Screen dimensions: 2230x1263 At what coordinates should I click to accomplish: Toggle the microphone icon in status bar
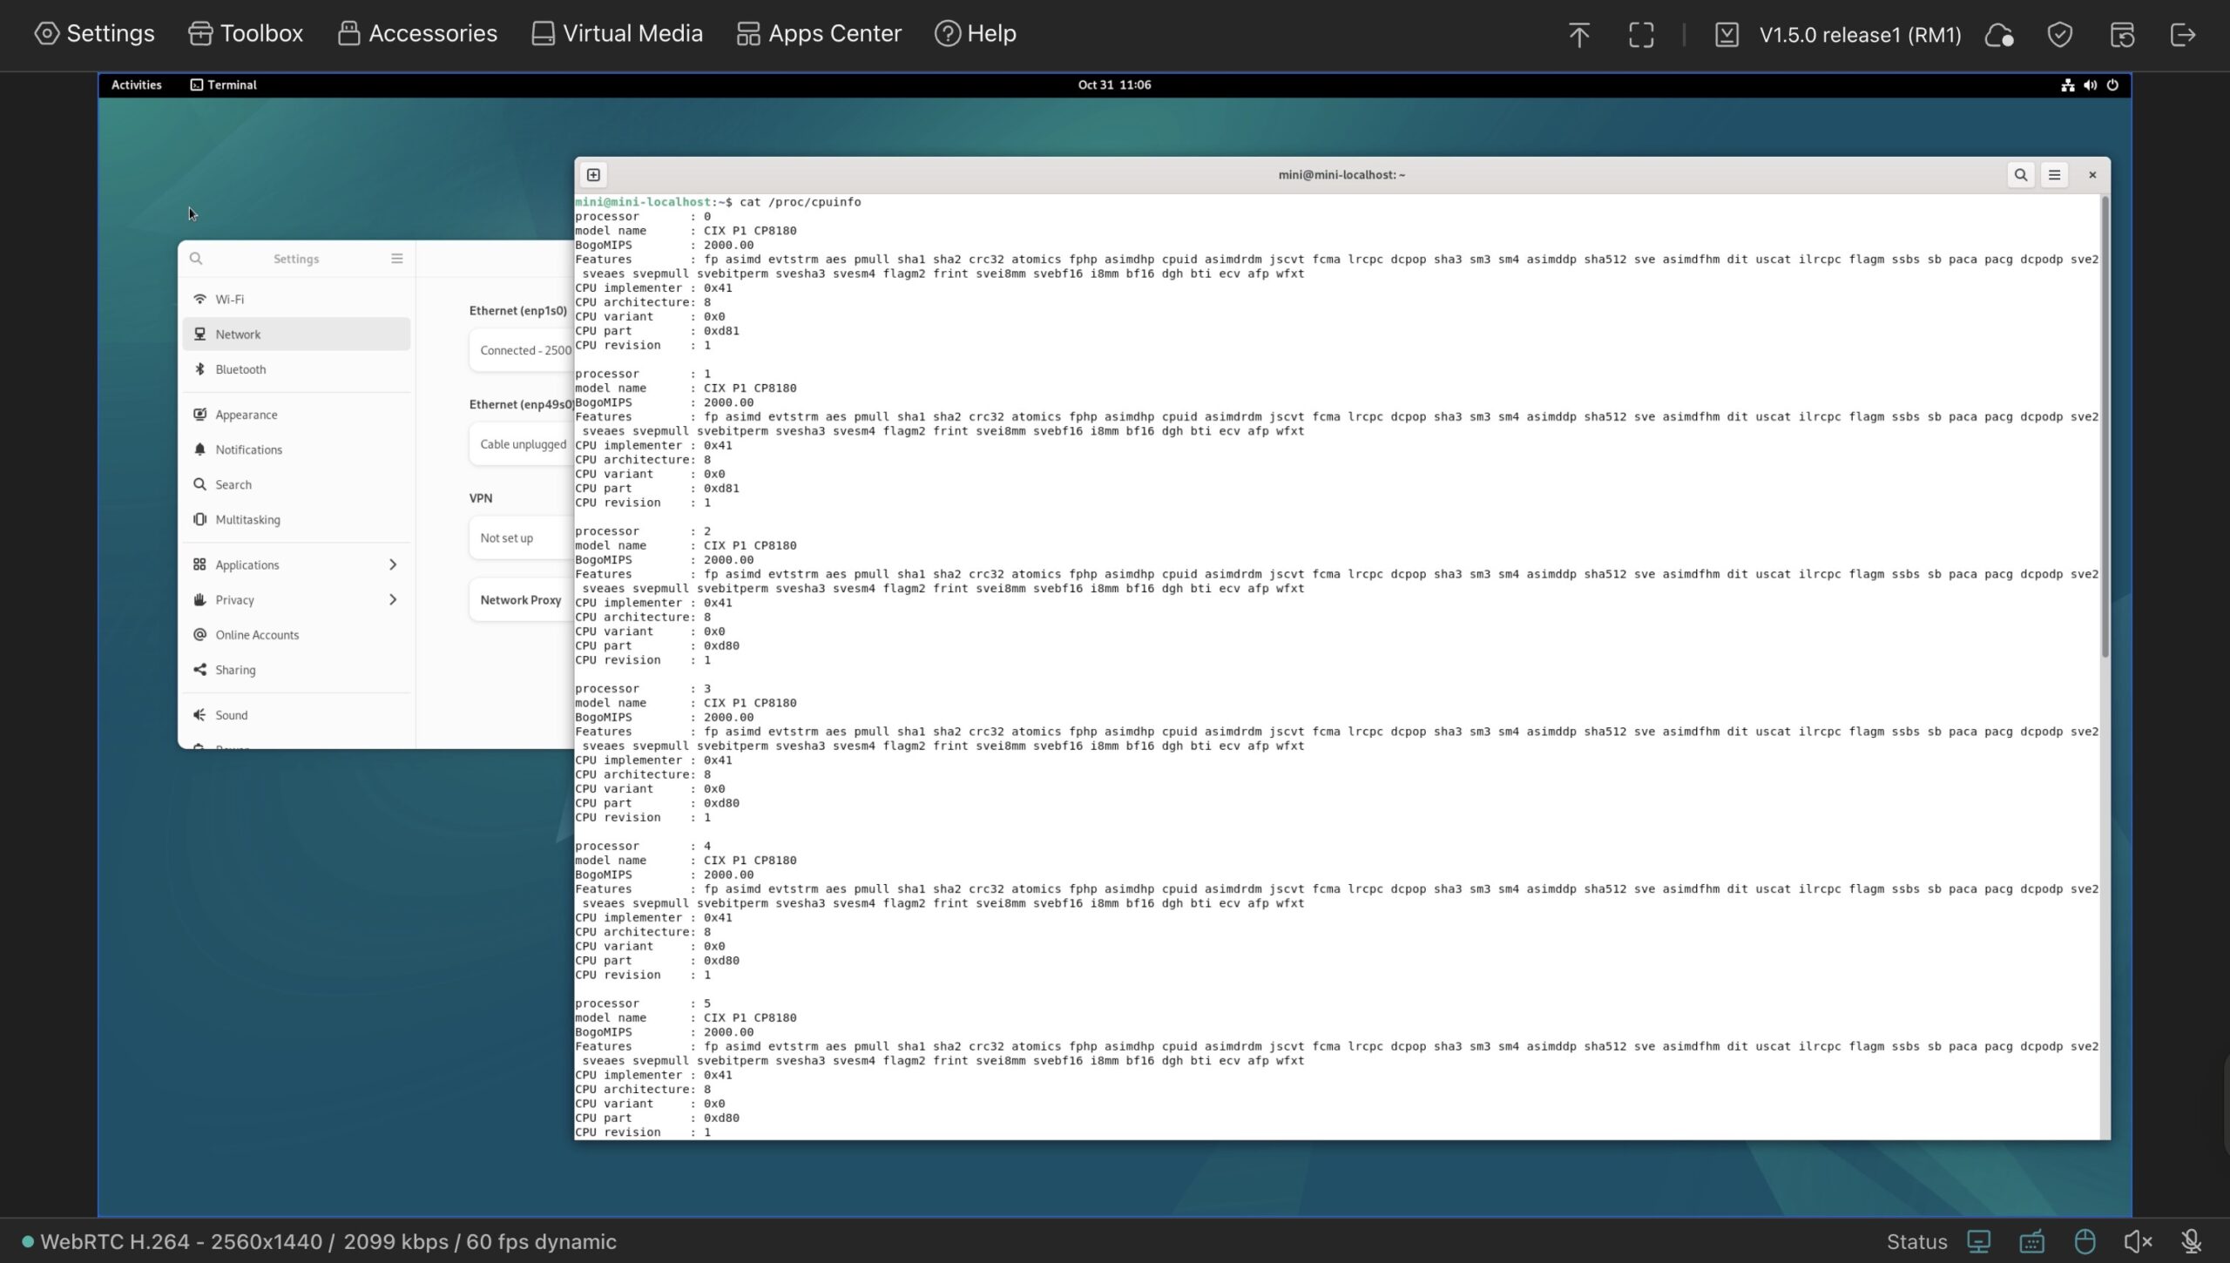pos(2191,1241)
